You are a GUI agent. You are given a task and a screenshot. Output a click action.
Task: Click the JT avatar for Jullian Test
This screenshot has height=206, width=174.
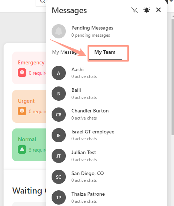(x=59, y=156)
